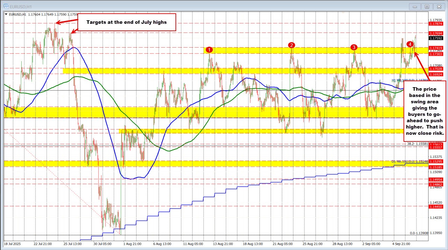Close the EURUSD,H1 chart window
This screenshot has width=448, height=250.
tap(439, 6)
